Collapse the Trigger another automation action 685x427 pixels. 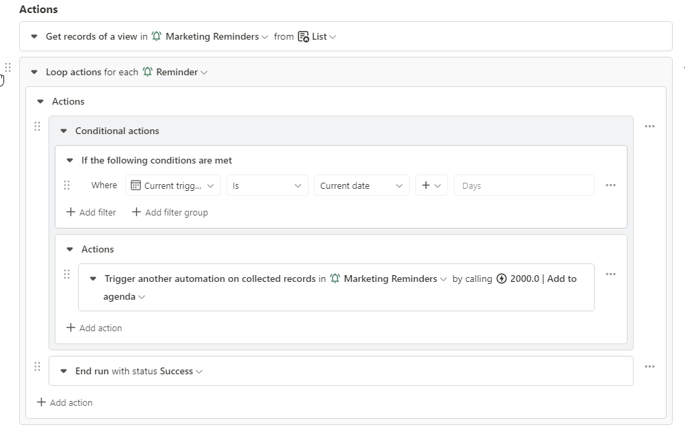92,279
